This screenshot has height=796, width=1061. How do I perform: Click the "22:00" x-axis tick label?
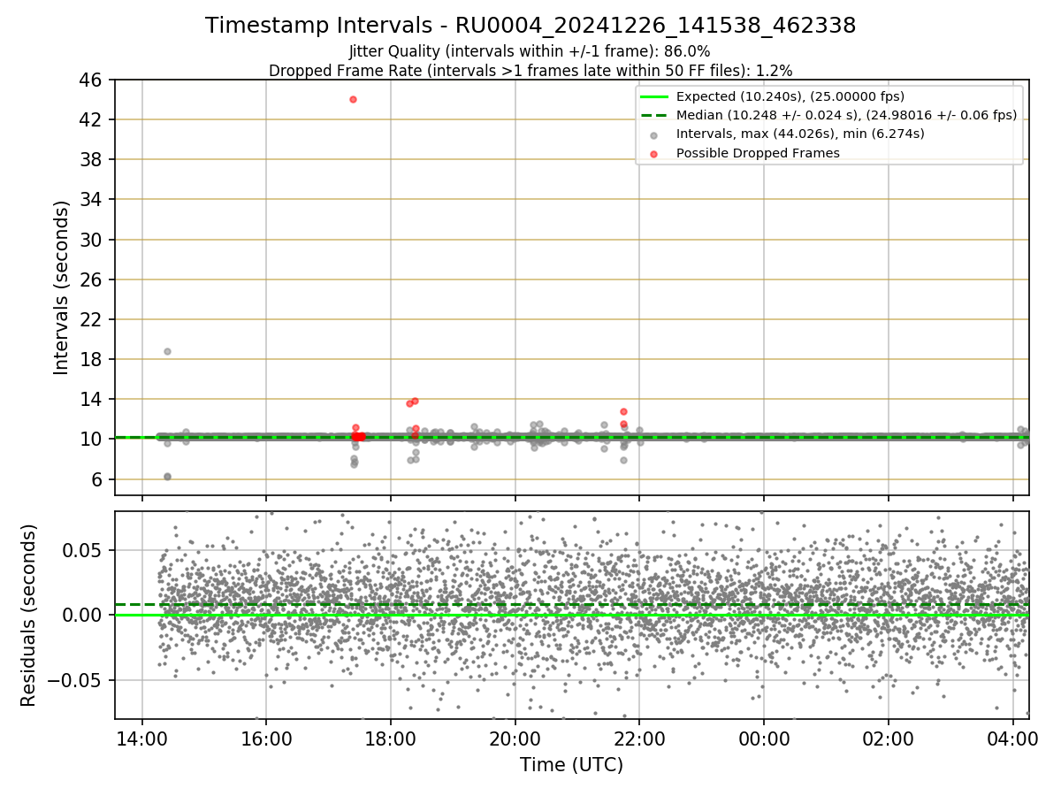640,739
